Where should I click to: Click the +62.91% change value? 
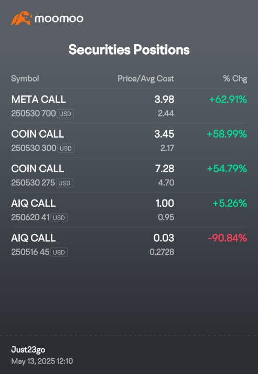click(228, 99)
